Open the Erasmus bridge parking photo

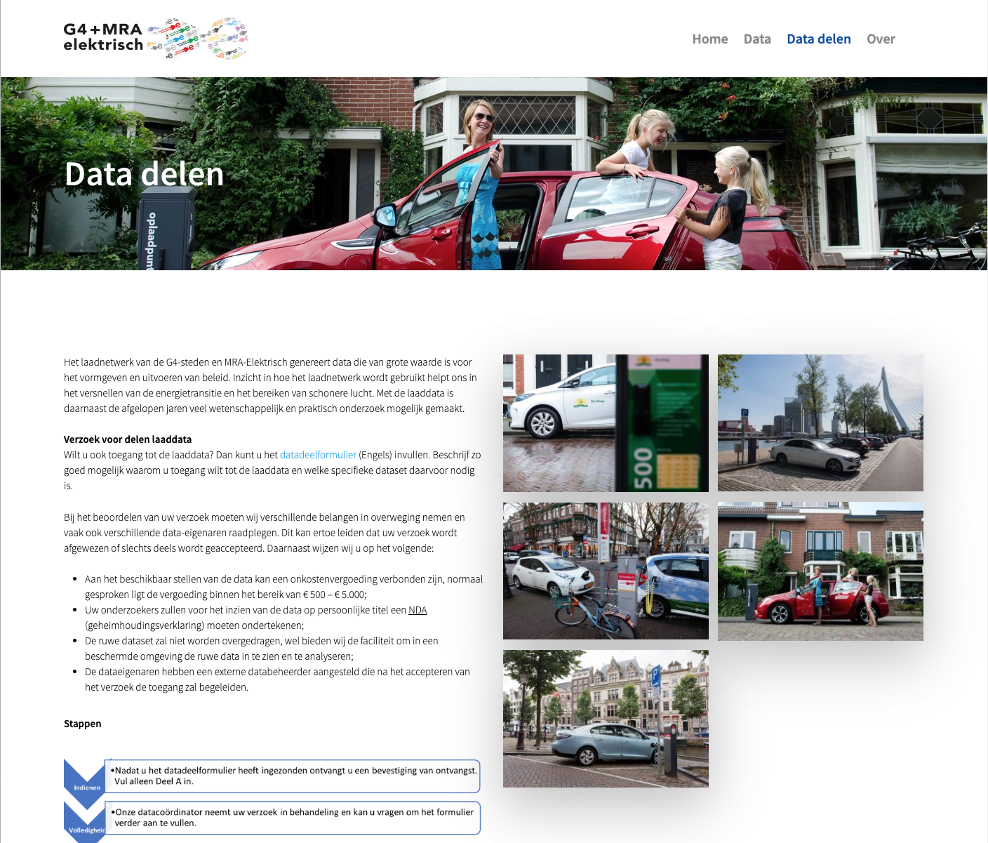click(x=820, y=423)
